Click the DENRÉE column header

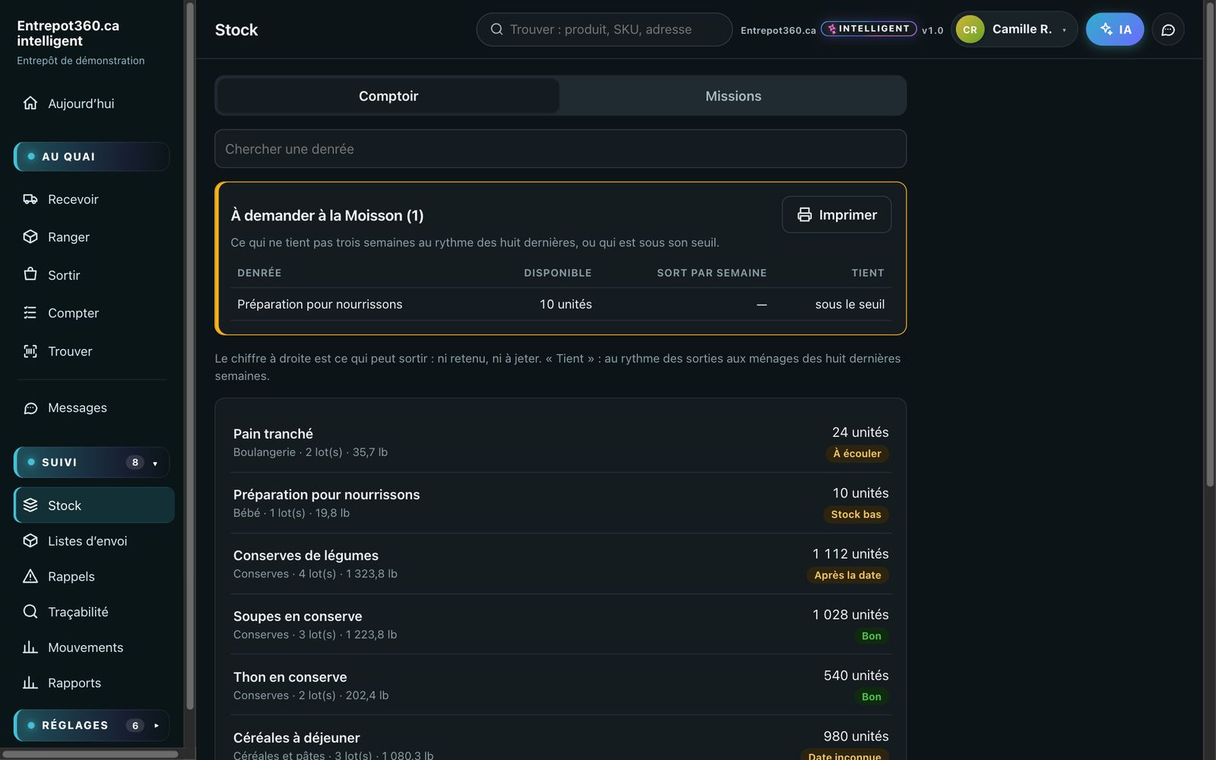[x=259, y=273]
